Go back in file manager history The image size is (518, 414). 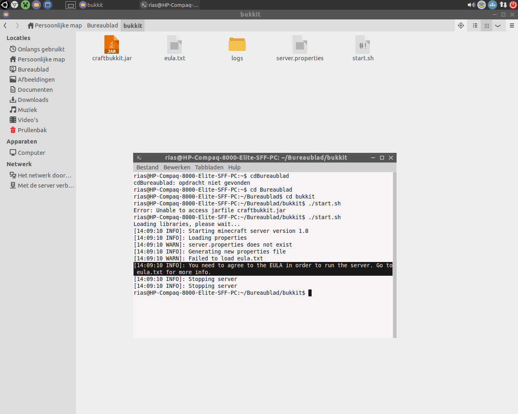5,25
